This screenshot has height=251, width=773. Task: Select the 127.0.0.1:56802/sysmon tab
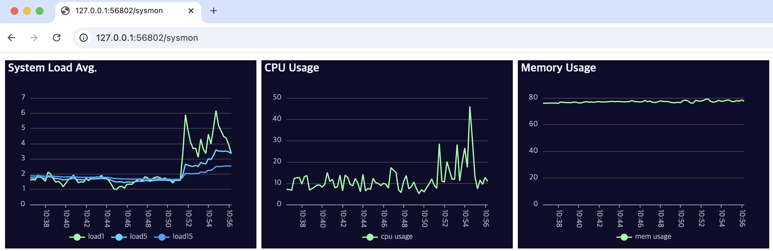(x=119, y=11)
